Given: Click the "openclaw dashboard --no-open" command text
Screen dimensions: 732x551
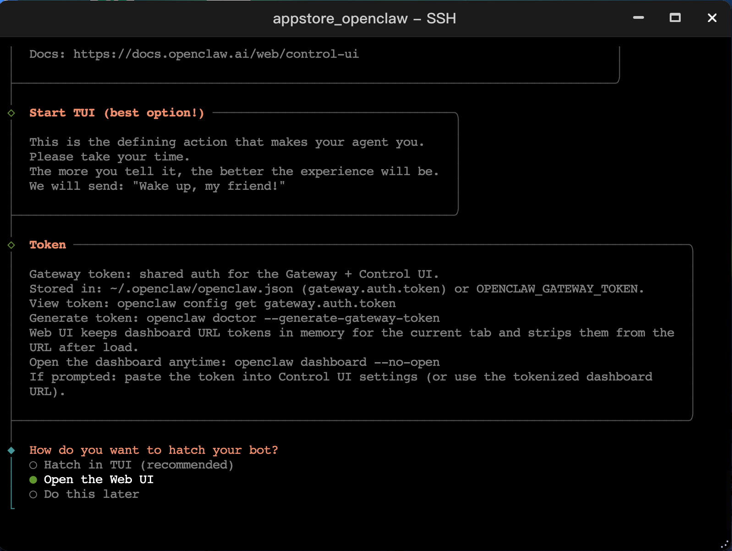Looking at the screenshot, I should (337, 362).
